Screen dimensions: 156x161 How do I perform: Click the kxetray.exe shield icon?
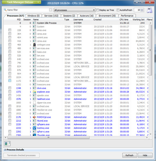click(35, 128)
